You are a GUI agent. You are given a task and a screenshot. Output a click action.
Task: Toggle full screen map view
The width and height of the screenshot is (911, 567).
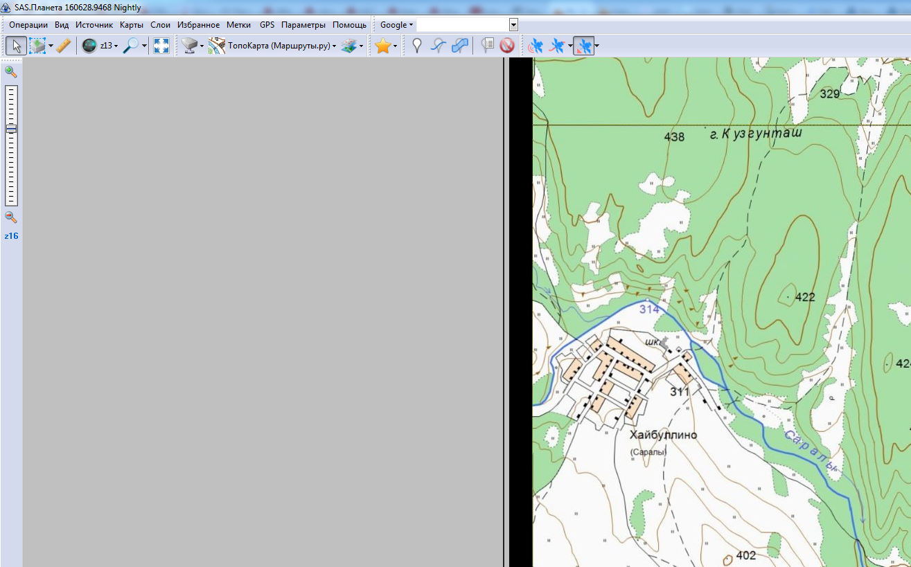tap(161, 46)
